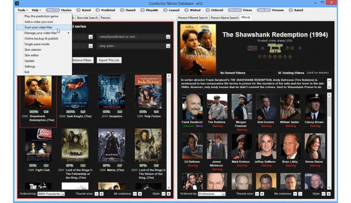Click Style minus in right person pane
Viewport: 351px width, 203px height.
pos(323,194)
